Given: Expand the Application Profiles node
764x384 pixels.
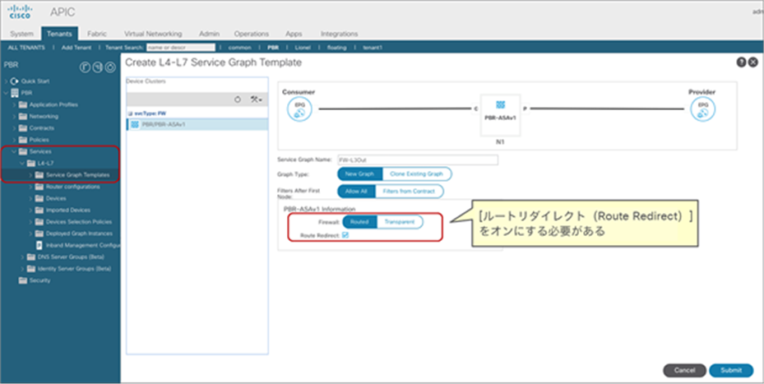Looking at the screenshot, I should [14, 104].
